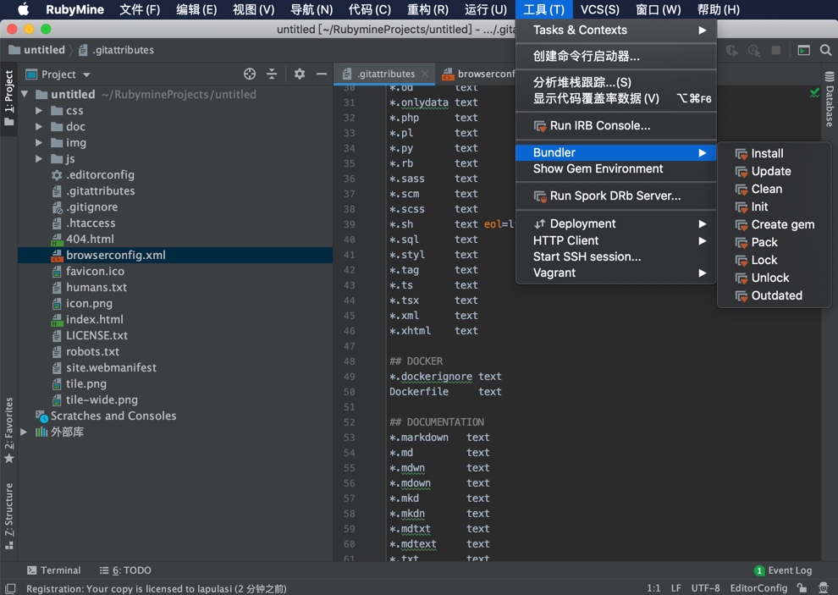Open the Terminal tool window
Screen dimensions: 838x595
(x=54, y=570)
